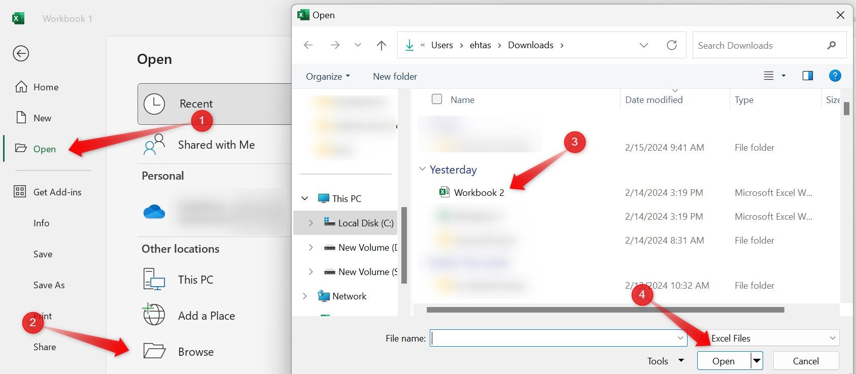Sort by the Type column

click(x=744, y=100)
